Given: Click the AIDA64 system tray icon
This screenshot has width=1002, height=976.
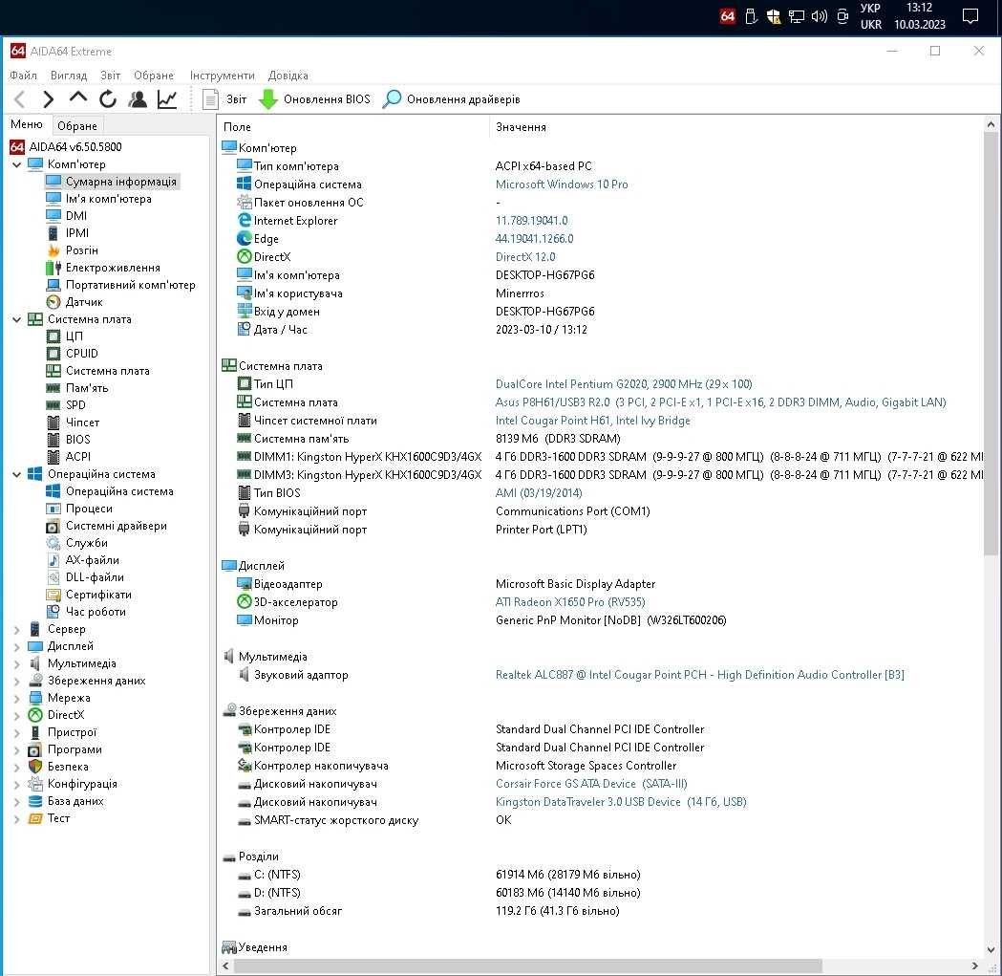Looking at the screenshot, I should pos(727,16).
